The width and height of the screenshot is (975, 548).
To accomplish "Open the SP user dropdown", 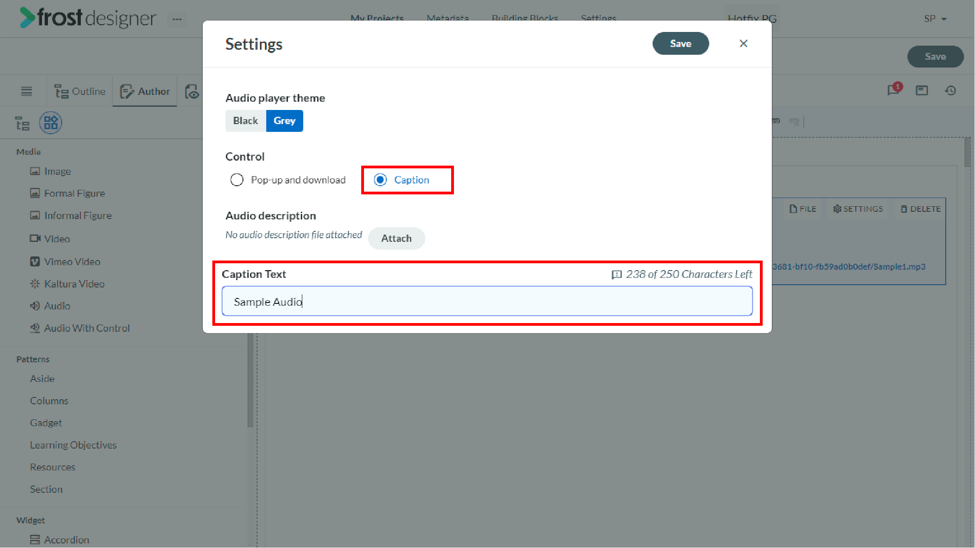I will 935,19.
